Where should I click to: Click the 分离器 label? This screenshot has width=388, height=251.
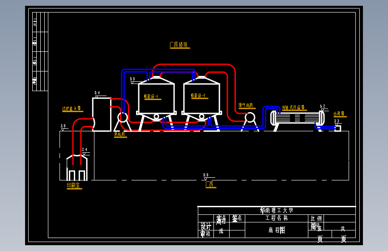[x=339, y=113]
